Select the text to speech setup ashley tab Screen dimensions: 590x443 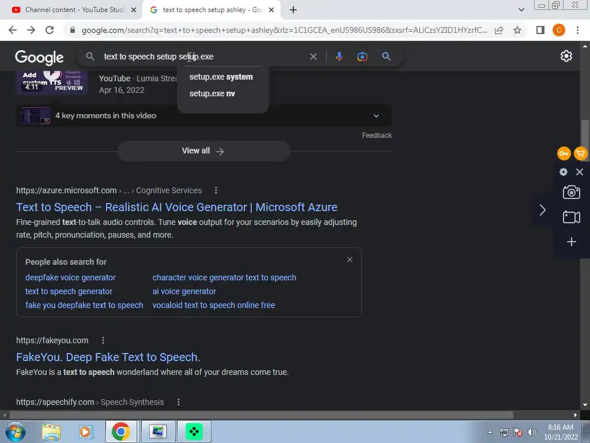pos(211,10)
